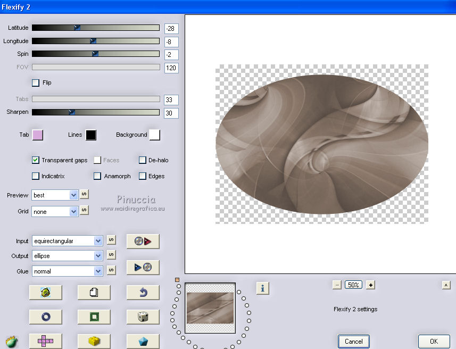Choose the Background white color swatch

click(155, 135)
